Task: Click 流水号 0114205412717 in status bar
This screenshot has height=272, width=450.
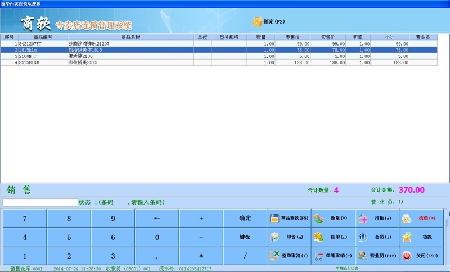Action: 186,269
